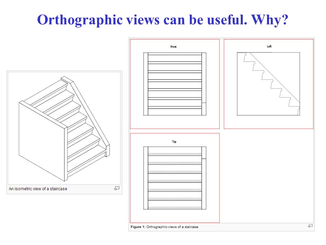Click the slide title 'Orthographic views can be useful. Why?'

[x=163, y=20]
